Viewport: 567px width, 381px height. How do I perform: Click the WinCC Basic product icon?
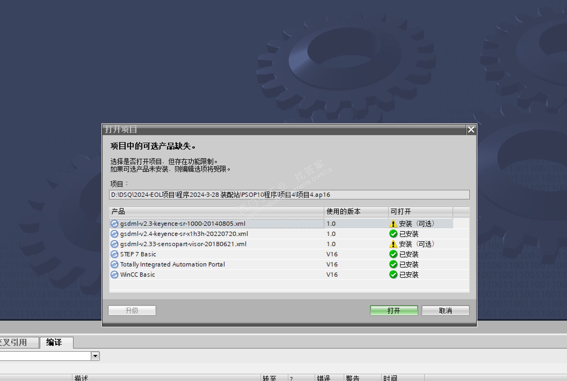point(114,275)
